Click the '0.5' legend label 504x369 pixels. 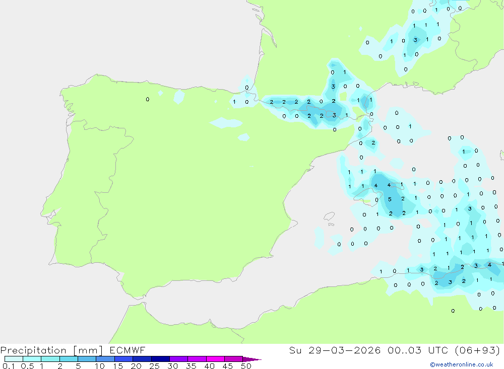pos(27,366)
